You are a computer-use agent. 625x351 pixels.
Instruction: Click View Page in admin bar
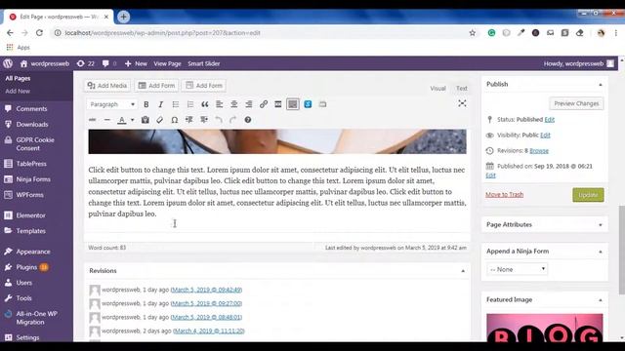pyautogui.click(x=167, y=63)
